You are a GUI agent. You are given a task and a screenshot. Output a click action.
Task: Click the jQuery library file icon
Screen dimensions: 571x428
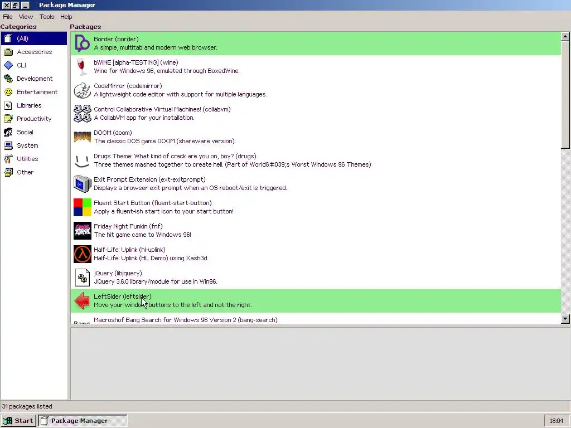click(83, 278)
